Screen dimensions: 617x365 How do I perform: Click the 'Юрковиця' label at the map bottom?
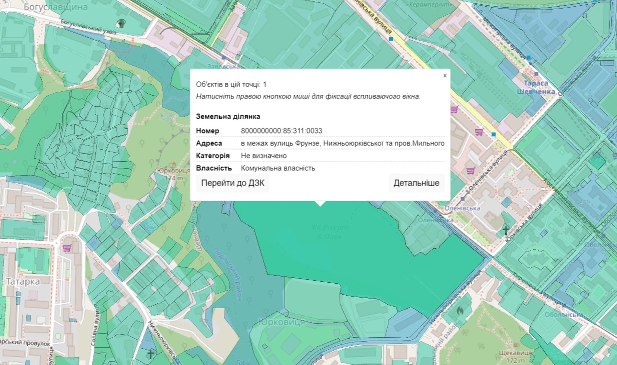tap(281, 322)
